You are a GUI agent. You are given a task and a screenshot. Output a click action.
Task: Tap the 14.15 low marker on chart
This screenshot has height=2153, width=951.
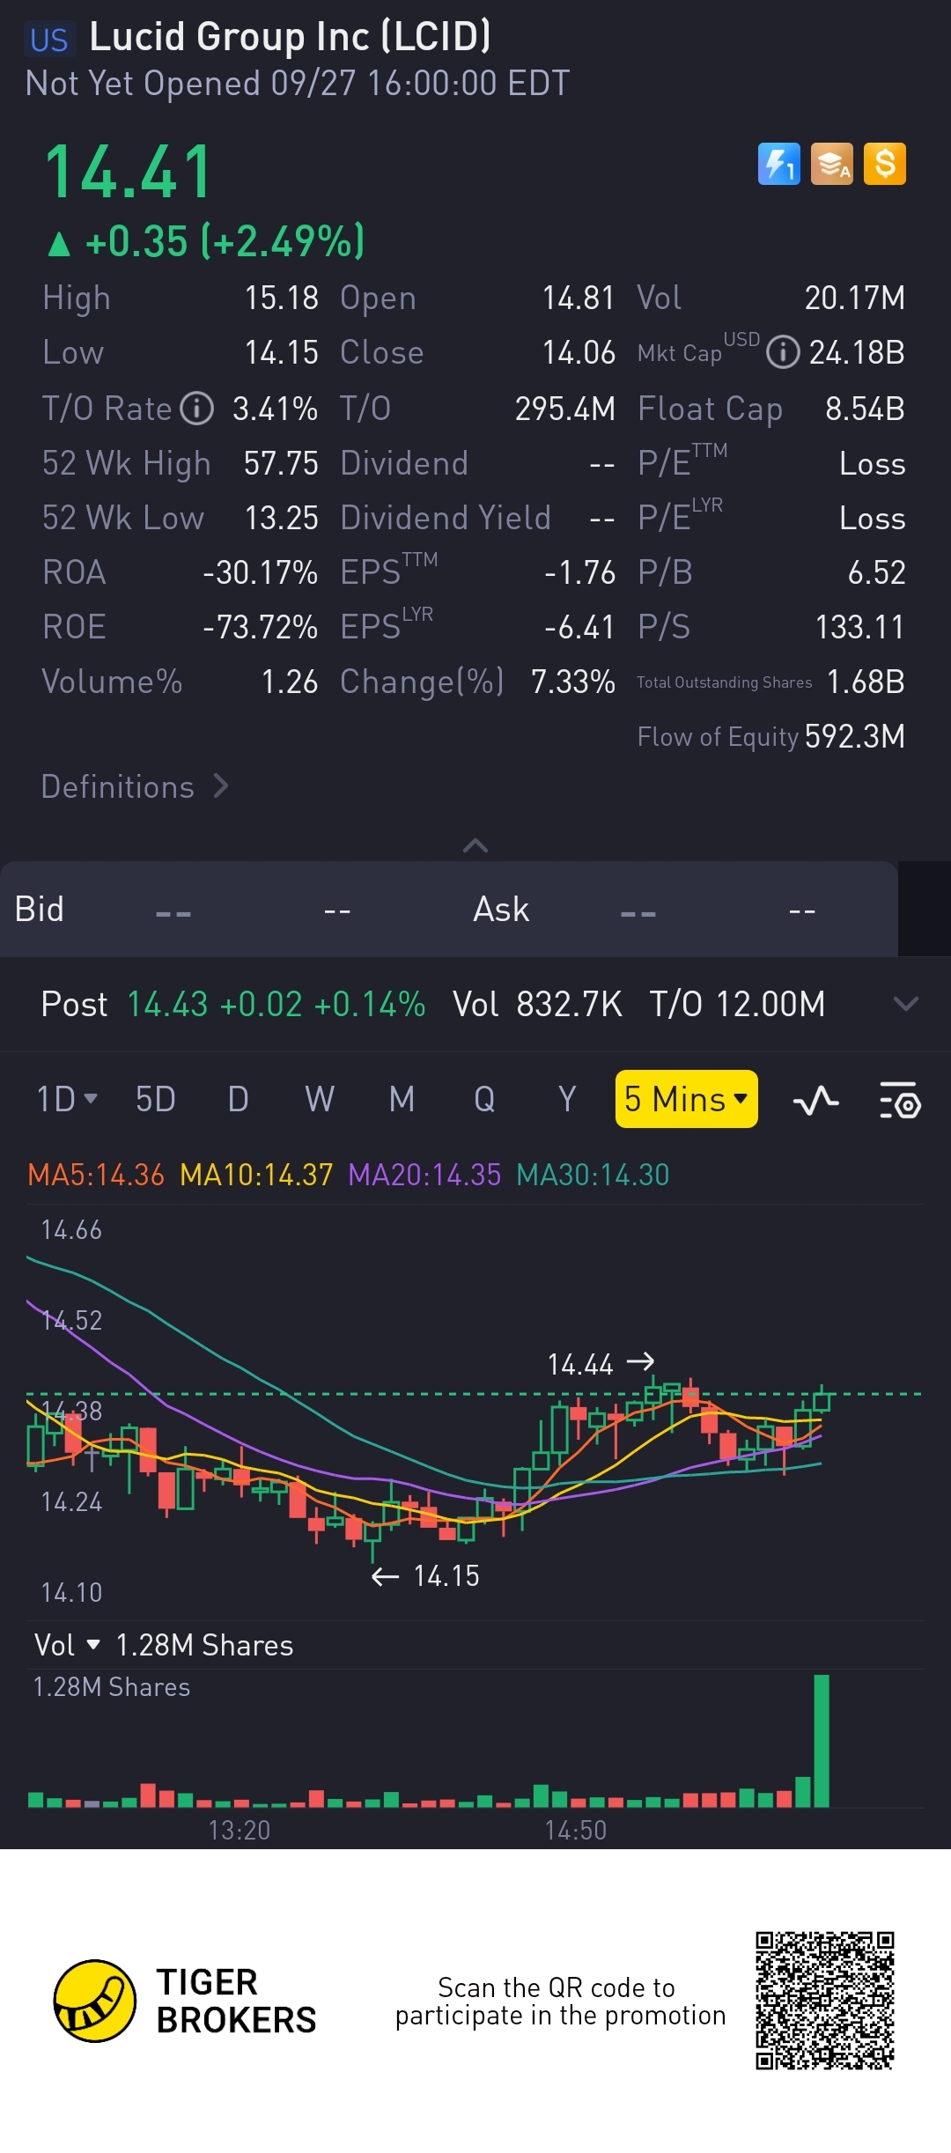click(425, 1575)
